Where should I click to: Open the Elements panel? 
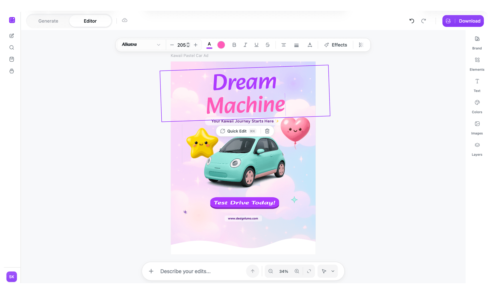(477, 63)
